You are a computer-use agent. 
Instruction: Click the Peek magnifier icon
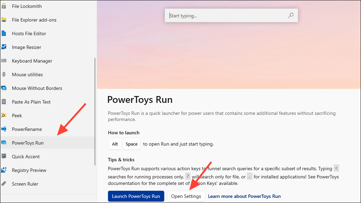point(4,115)
